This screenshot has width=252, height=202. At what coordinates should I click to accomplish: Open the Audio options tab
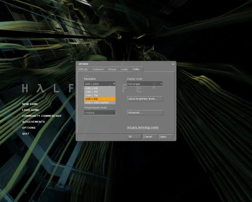point(126,69)
